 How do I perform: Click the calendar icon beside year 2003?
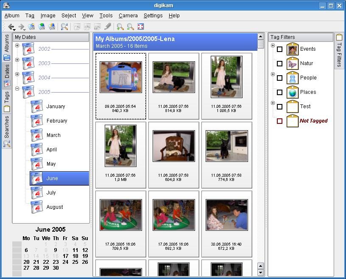click(x=28, y=63)
